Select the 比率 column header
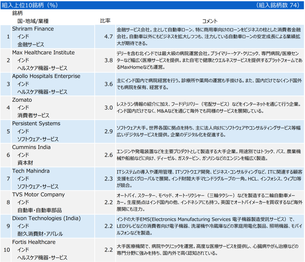 point(105,21)
